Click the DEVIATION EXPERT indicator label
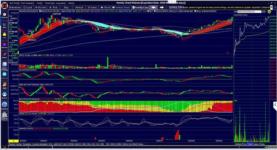The width and height of the screenshot is (277, 150). click(x=28, y=70)
